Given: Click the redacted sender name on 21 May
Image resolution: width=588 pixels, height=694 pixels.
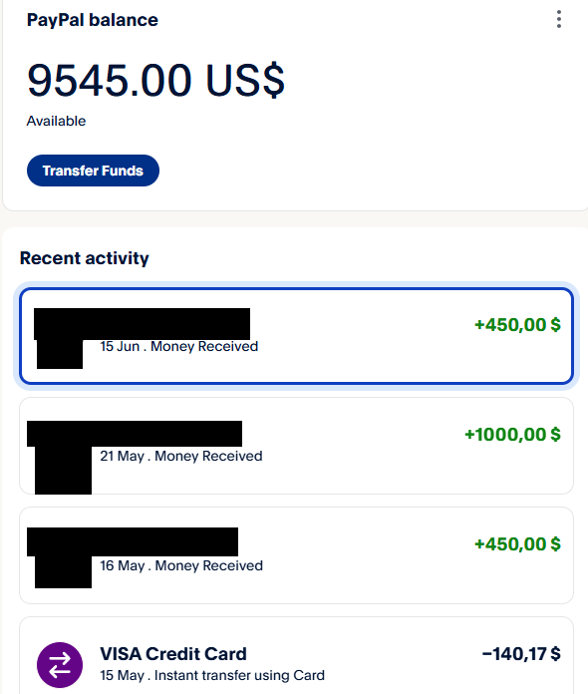Looking at the screenshot, I should point(135,434).
